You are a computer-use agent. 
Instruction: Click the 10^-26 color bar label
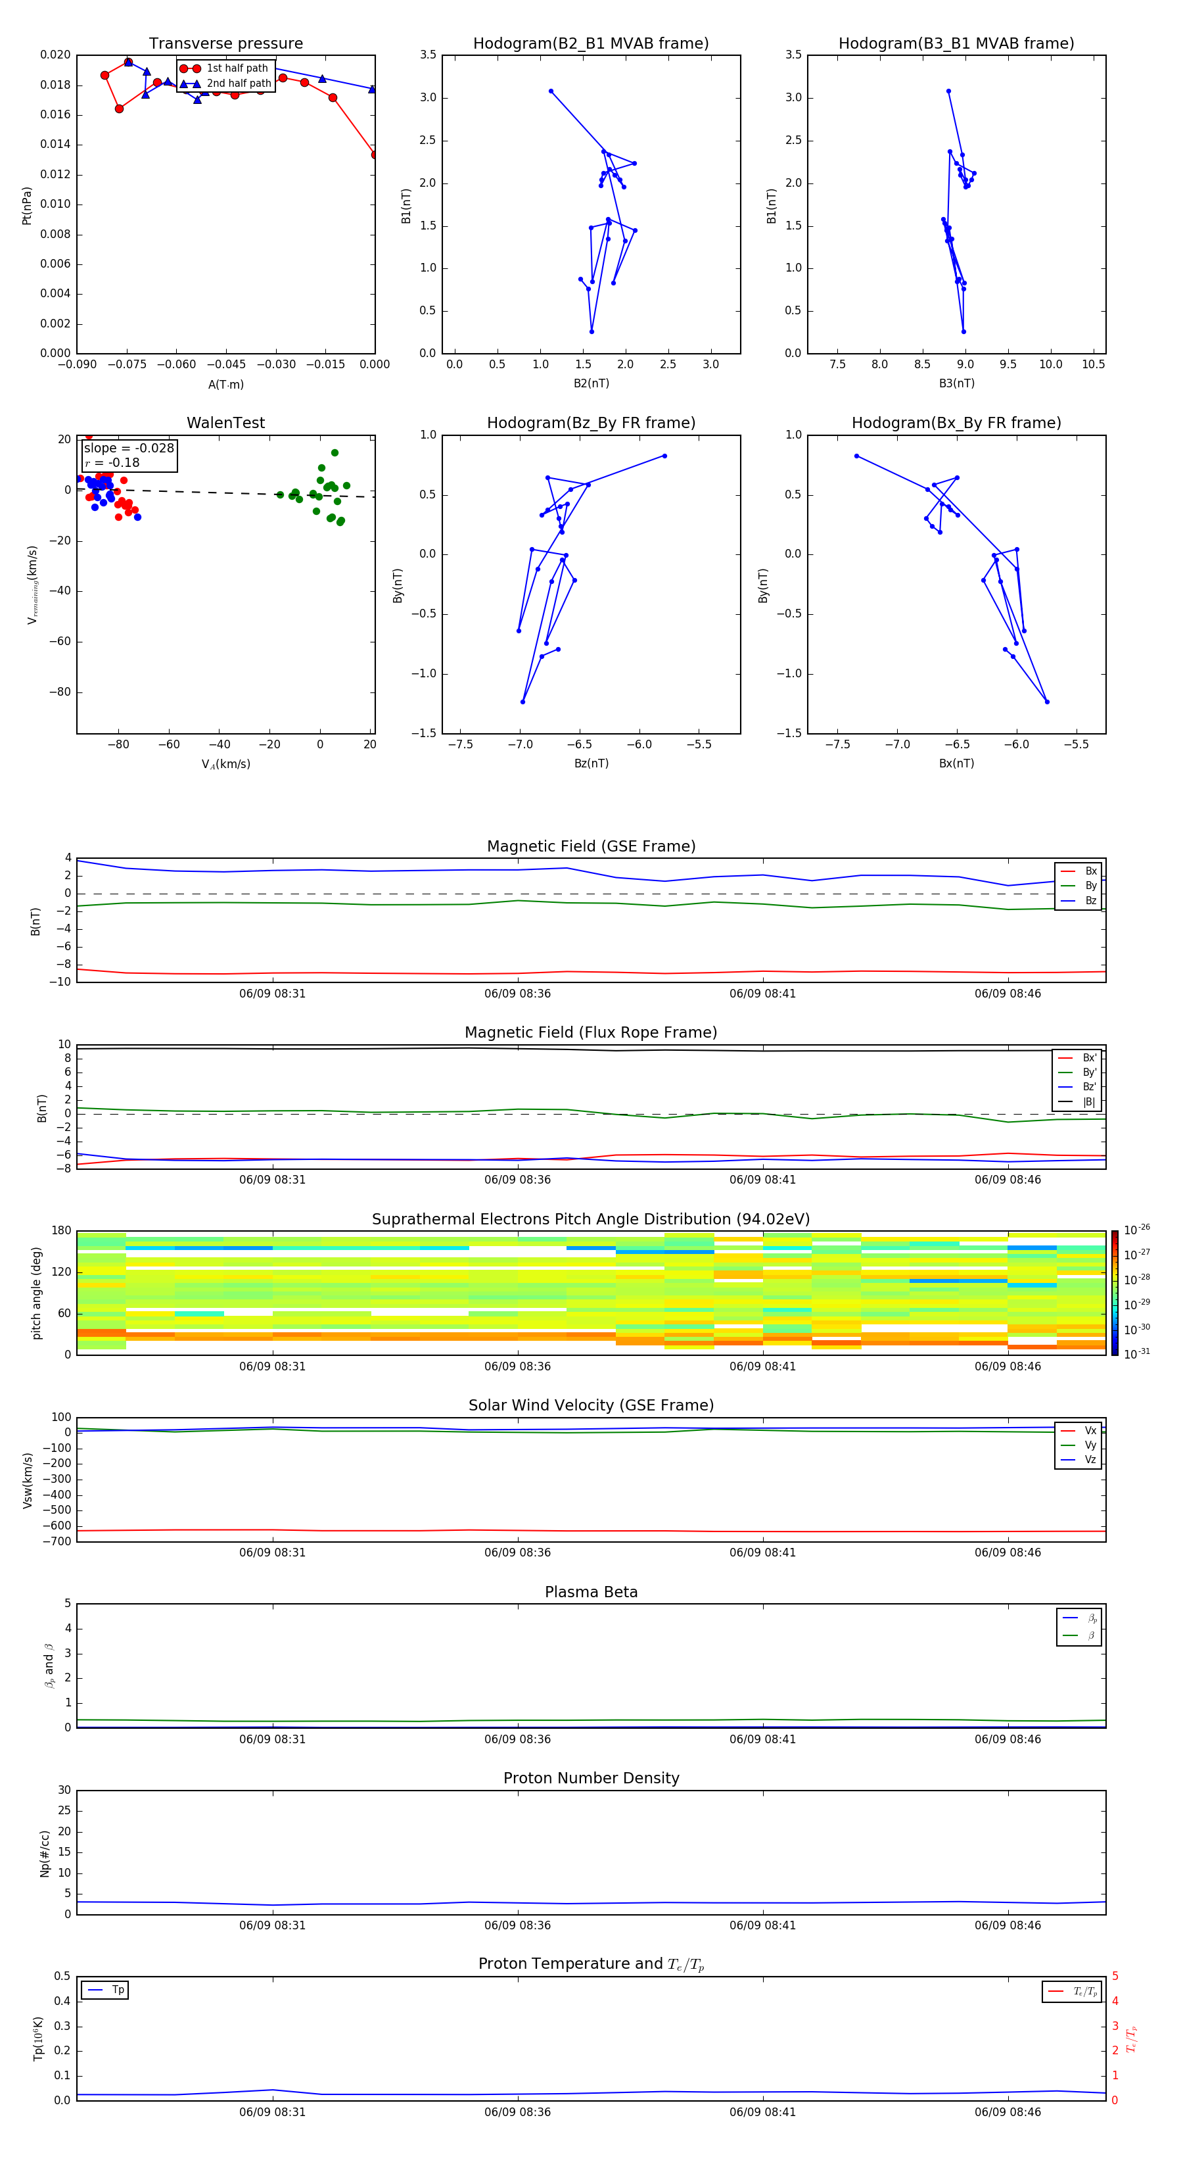click(x=1137, y=1230)
